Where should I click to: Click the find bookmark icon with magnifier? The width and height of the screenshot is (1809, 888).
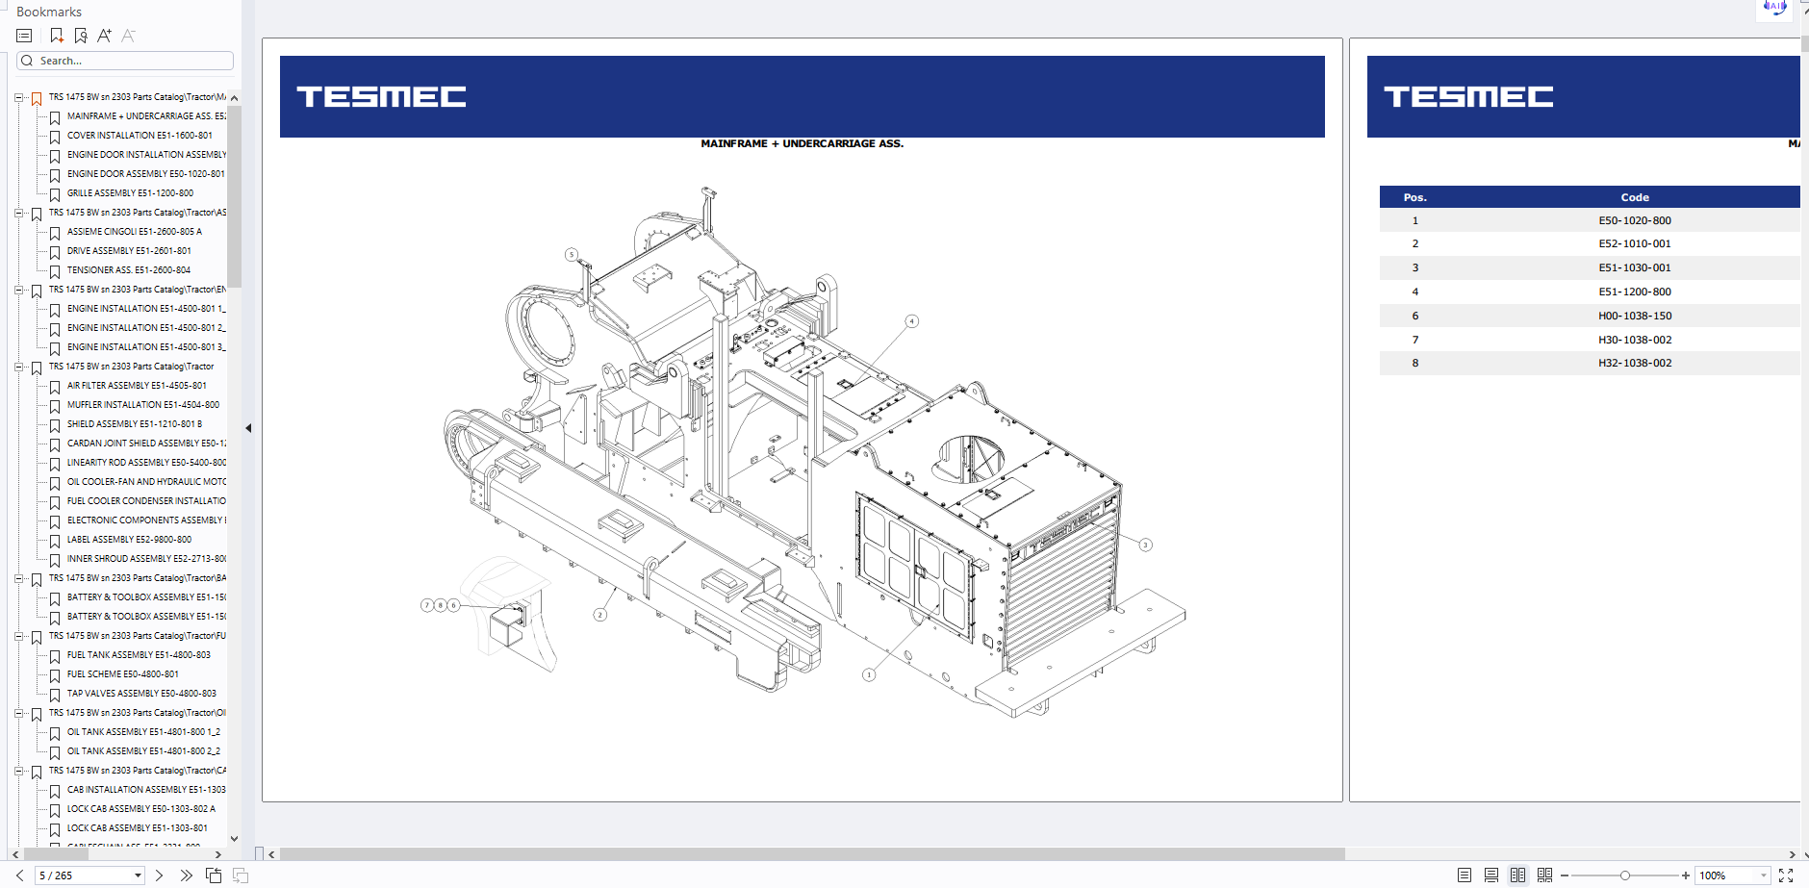(81, 36)
